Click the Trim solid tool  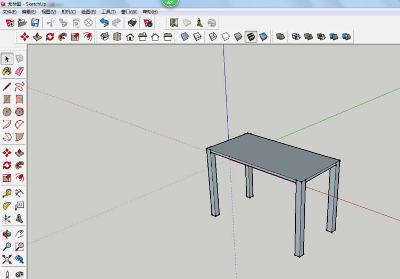click(x=334, y=37)
